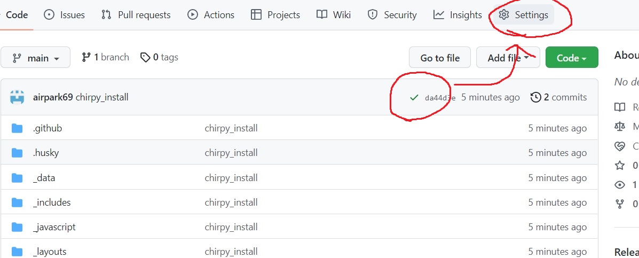Click the sidebar code of conduct heart icon
639x258 pixels.
click(620, 146)
